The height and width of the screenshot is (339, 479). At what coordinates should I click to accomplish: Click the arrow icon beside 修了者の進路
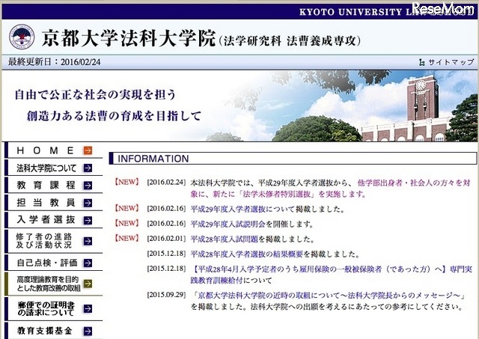pyautogui.click(x=88, y=241)
